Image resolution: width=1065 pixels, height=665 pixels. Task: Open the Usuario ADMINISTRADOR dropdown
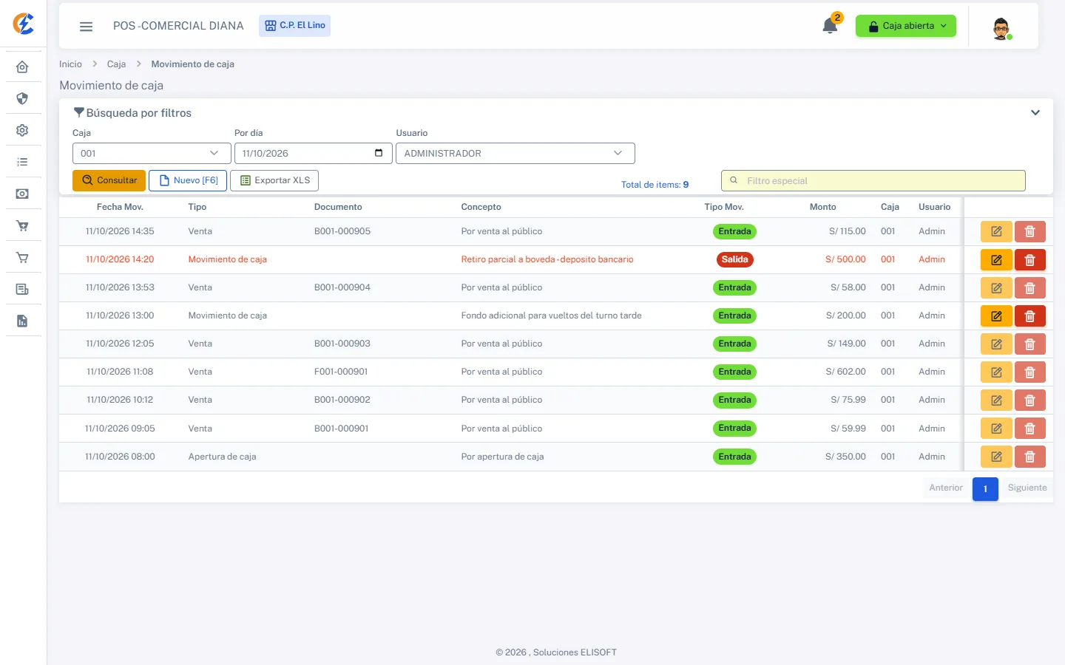point(515,153)
